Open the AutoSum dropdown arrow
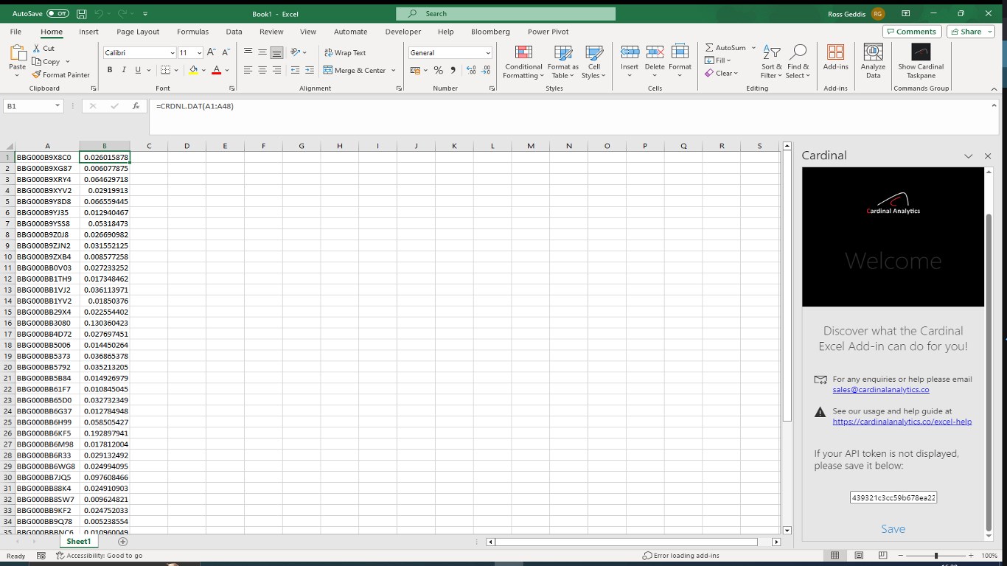 753,48
